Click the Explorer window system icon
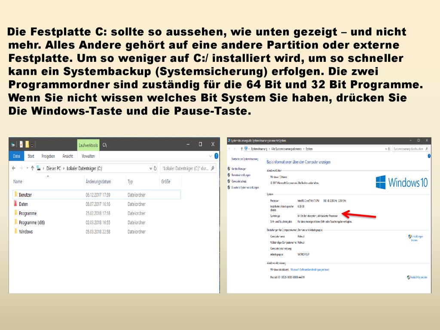Viewport: 440px width, 330px height. (13, 145)
